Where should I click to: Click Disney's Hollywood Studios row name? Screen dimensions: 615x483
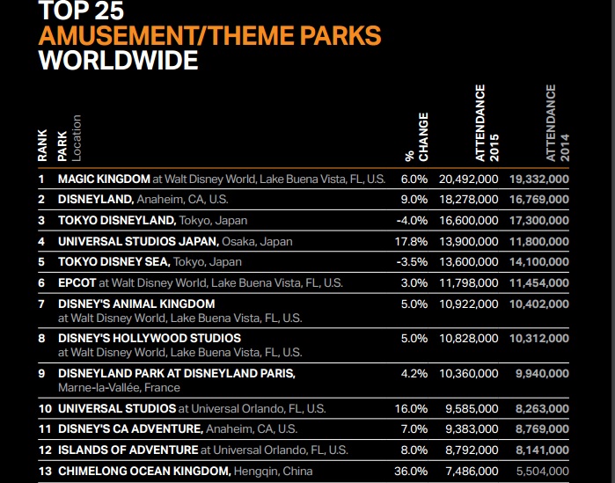[x=149, y=338]
